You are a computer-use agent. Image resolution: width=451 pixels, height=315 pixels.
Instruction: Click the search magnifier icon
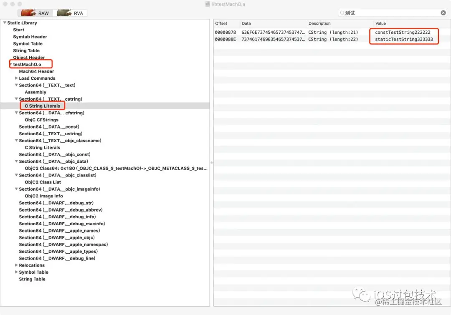(x=342, y=13)
